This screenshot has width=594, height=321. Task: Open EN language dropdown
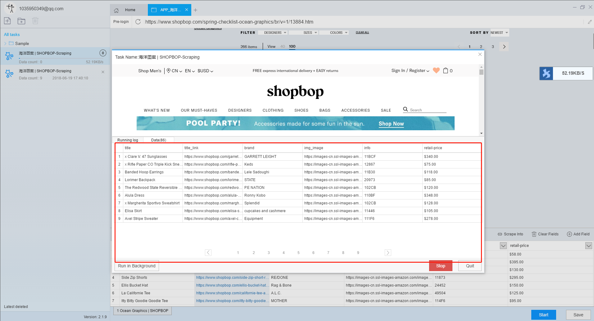tap(190, 71)
